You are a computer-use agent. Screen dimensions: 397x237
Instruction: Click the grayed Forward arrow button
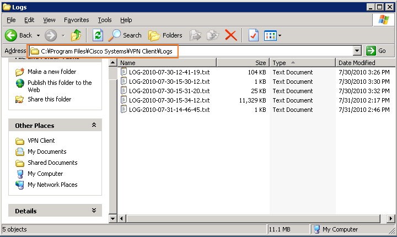(51, 35)
